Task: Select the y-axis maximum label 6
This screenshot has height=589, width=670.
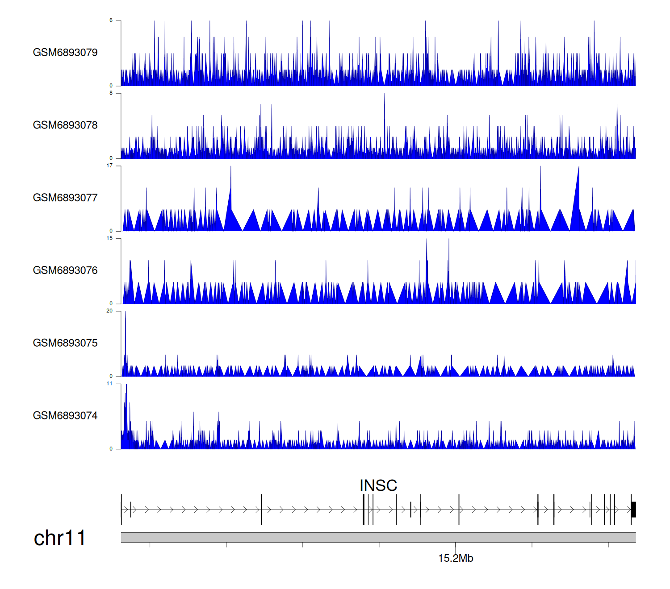Action: click(111, 21)
